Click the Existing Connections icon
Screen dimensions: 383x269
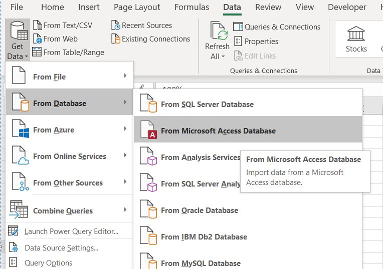(x=116, y=39)
